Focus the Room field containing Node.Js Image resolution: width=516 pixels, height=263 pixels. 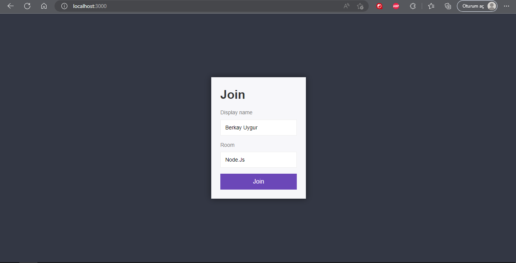point(259,159)
